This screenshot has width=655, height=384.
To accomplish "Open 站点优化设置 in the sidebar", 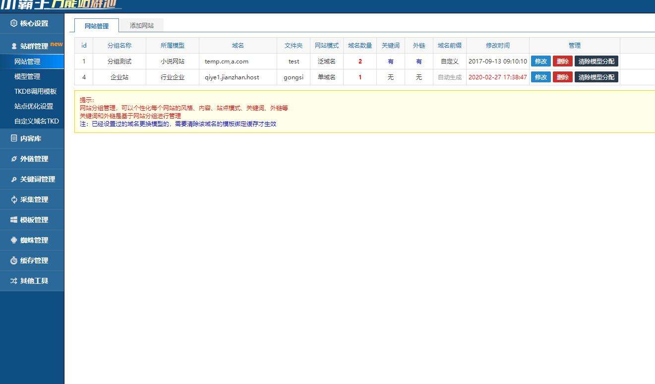I will (x=32, y=106).
